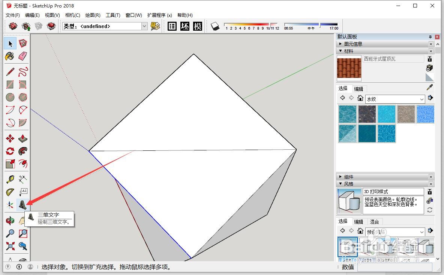Image resolution: width=444 pixels, height=275 pixels.
Task: Choose the Tape Measure tool
Action: (10, 178)
